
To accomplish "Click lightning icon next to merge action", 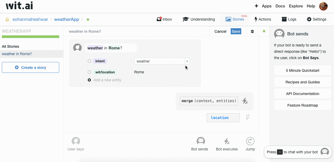I will [245, 101].
